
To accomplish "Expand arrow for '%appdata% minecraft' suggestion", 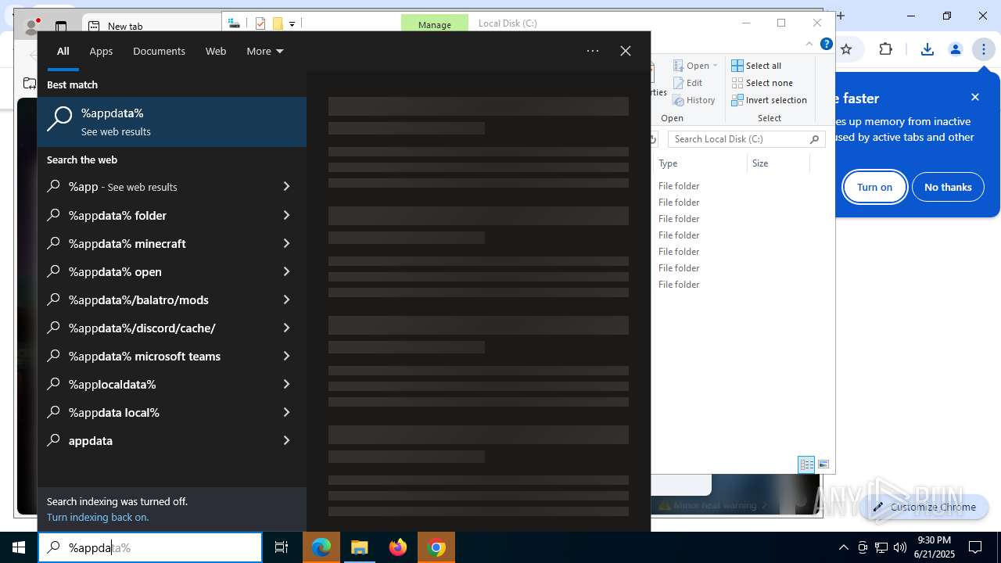I will point(286,243).
